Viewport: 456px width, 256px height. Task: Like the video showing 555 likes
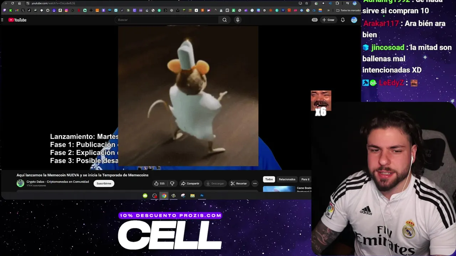click(159, 183)
